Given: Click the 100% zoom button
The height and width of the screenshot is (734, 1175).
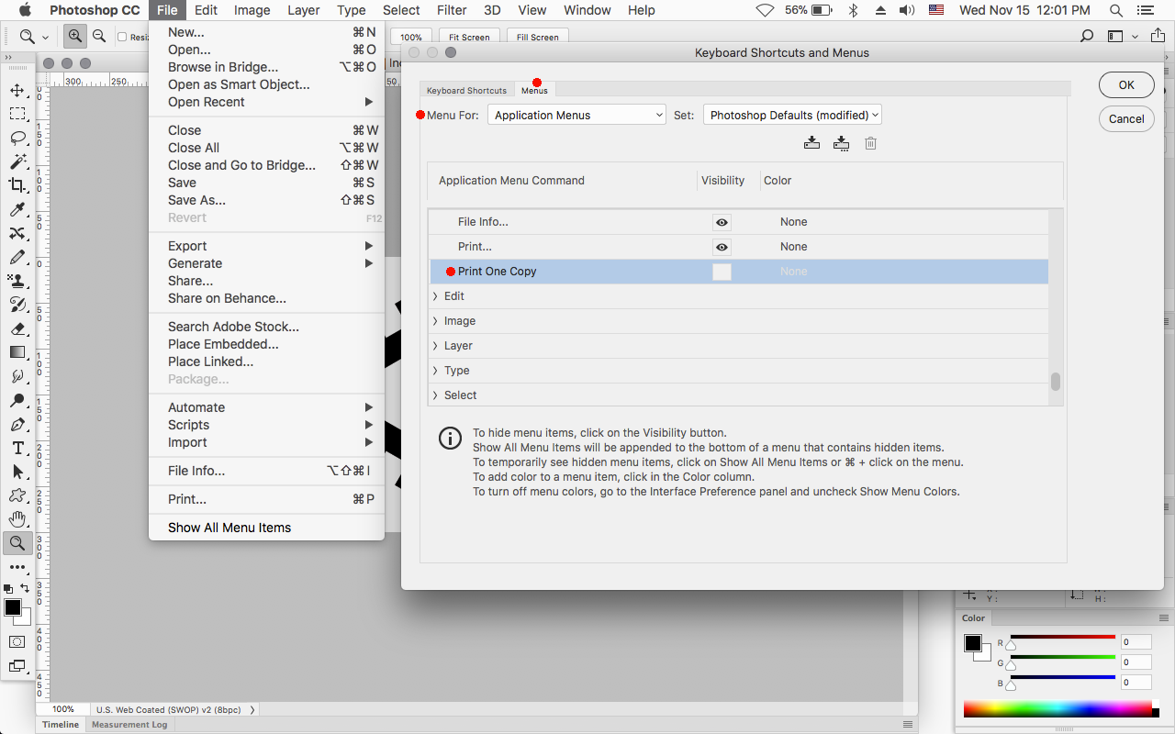Looking at the screenshot, I should point(411,37).
